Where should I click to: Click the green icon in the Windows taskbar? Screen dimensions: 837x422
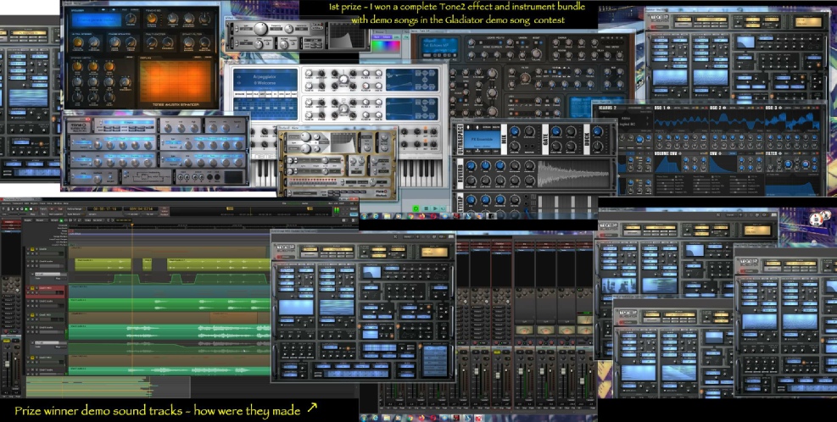pos(416,208)
